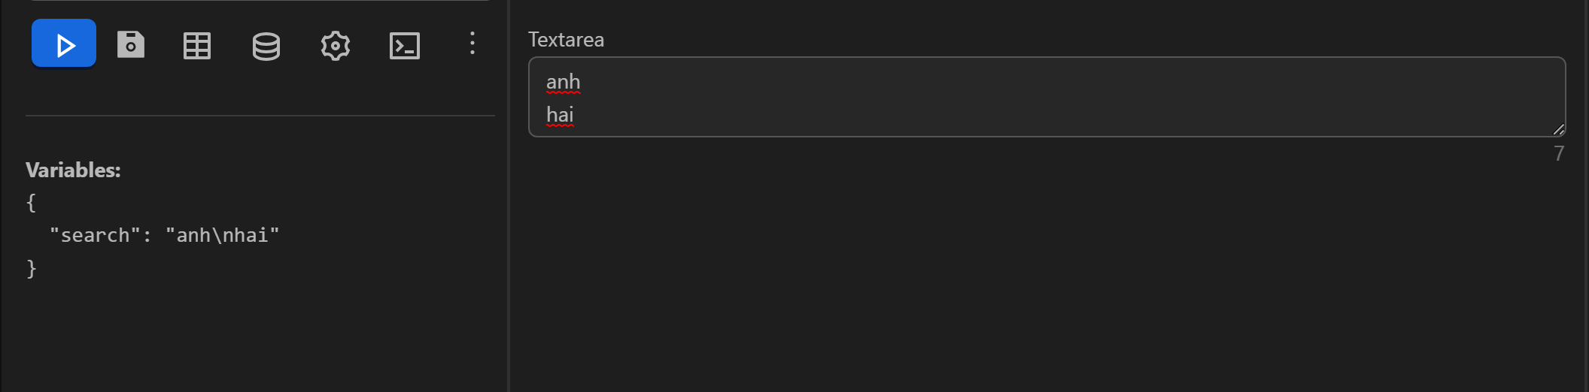Place cursor on word anh in textarea
The height and width of the screenshot is (392, 1589).
pos(563,82)
